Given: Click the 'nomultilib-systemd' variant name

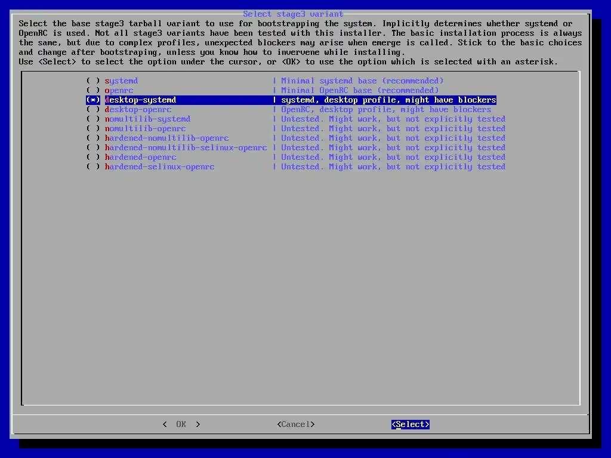Looking at the screenshot, I should coord(148,119).
